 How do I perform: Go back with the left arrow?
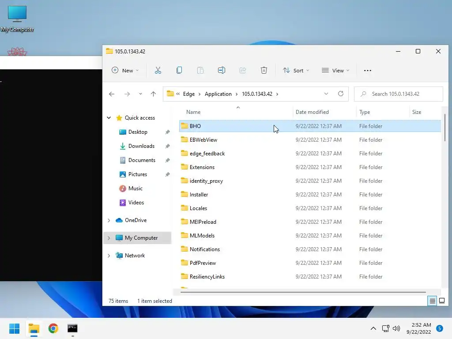112,94
